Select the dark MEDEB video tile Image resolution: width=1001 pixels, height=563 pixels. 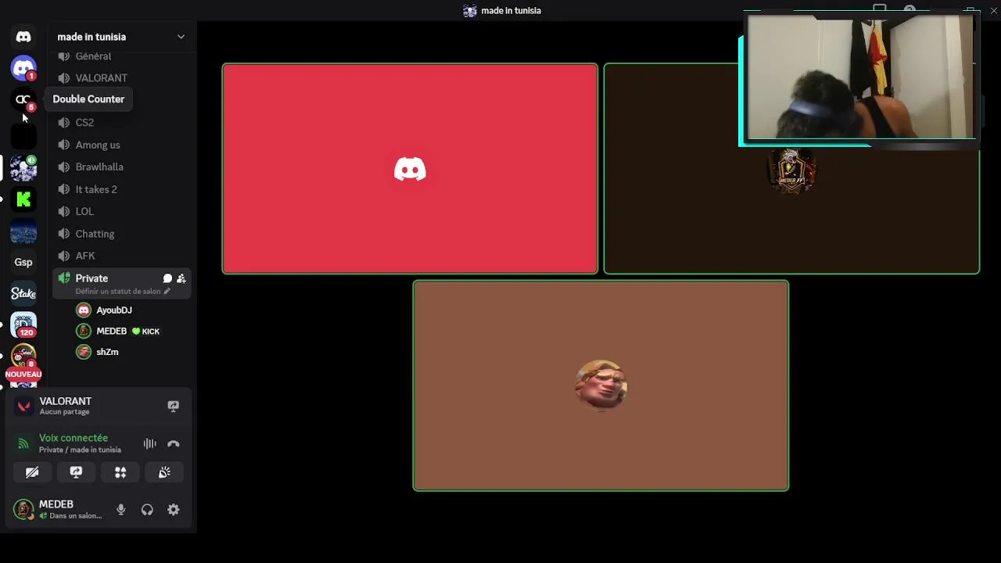(791, 169)
